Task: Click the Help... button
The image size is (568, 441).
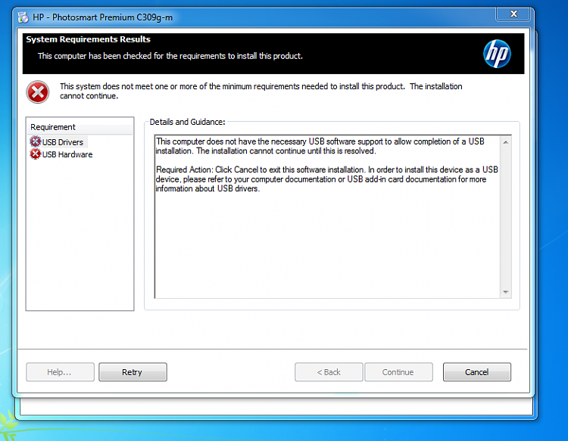Action: [60, 372]
